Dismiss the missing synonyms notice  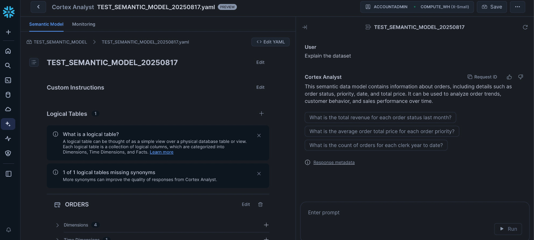[x=259, y=174]
